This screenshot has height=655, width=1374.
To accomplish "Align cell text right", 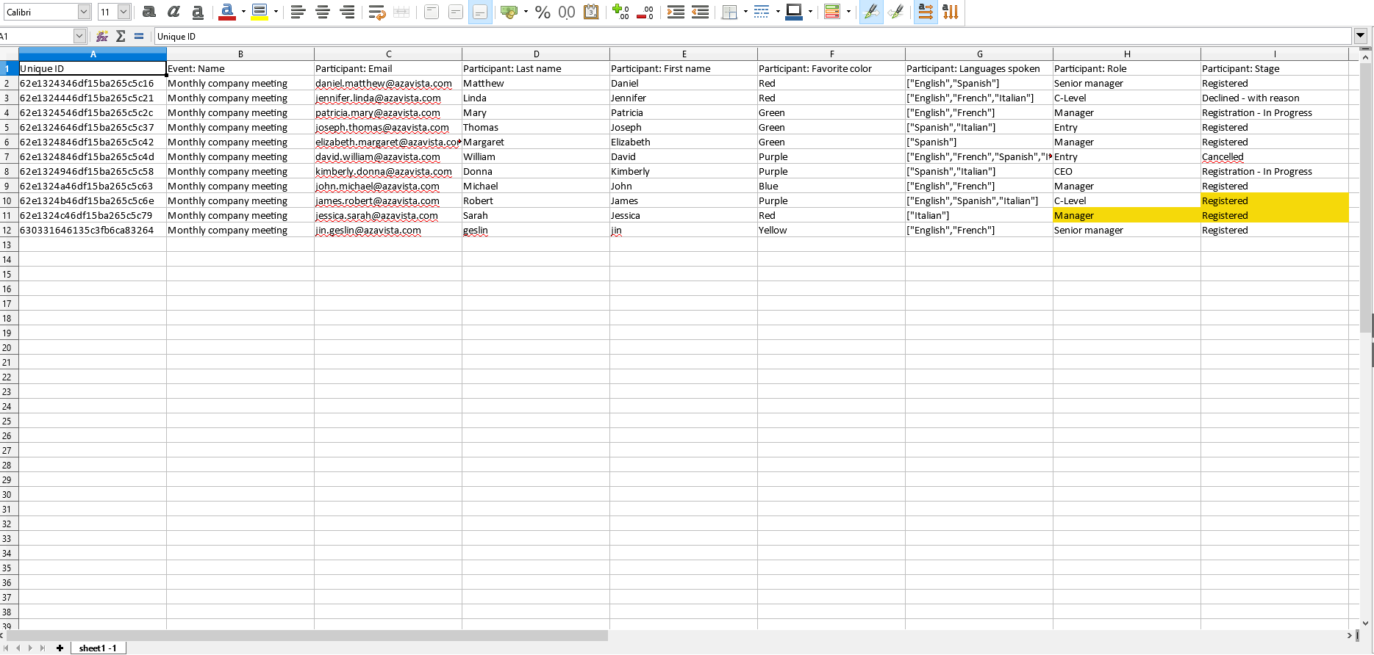I will pos(348,12).
